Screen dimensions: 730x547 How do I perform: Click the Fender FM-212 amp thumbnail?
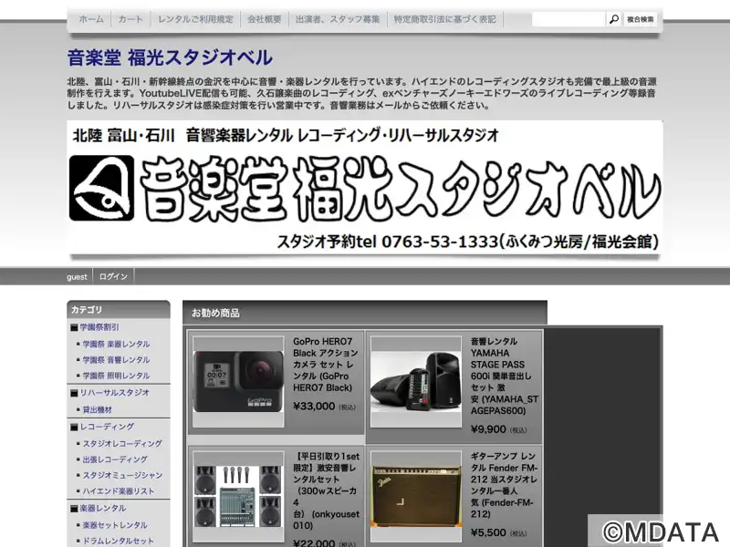pos(416,496)
